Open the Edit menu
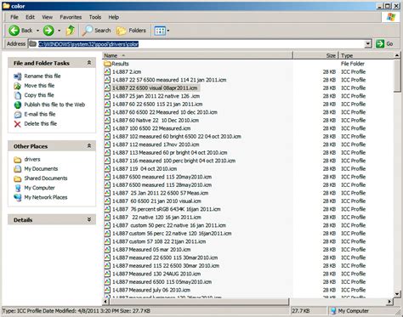This screenshot has height=317, width=403. 30,17
